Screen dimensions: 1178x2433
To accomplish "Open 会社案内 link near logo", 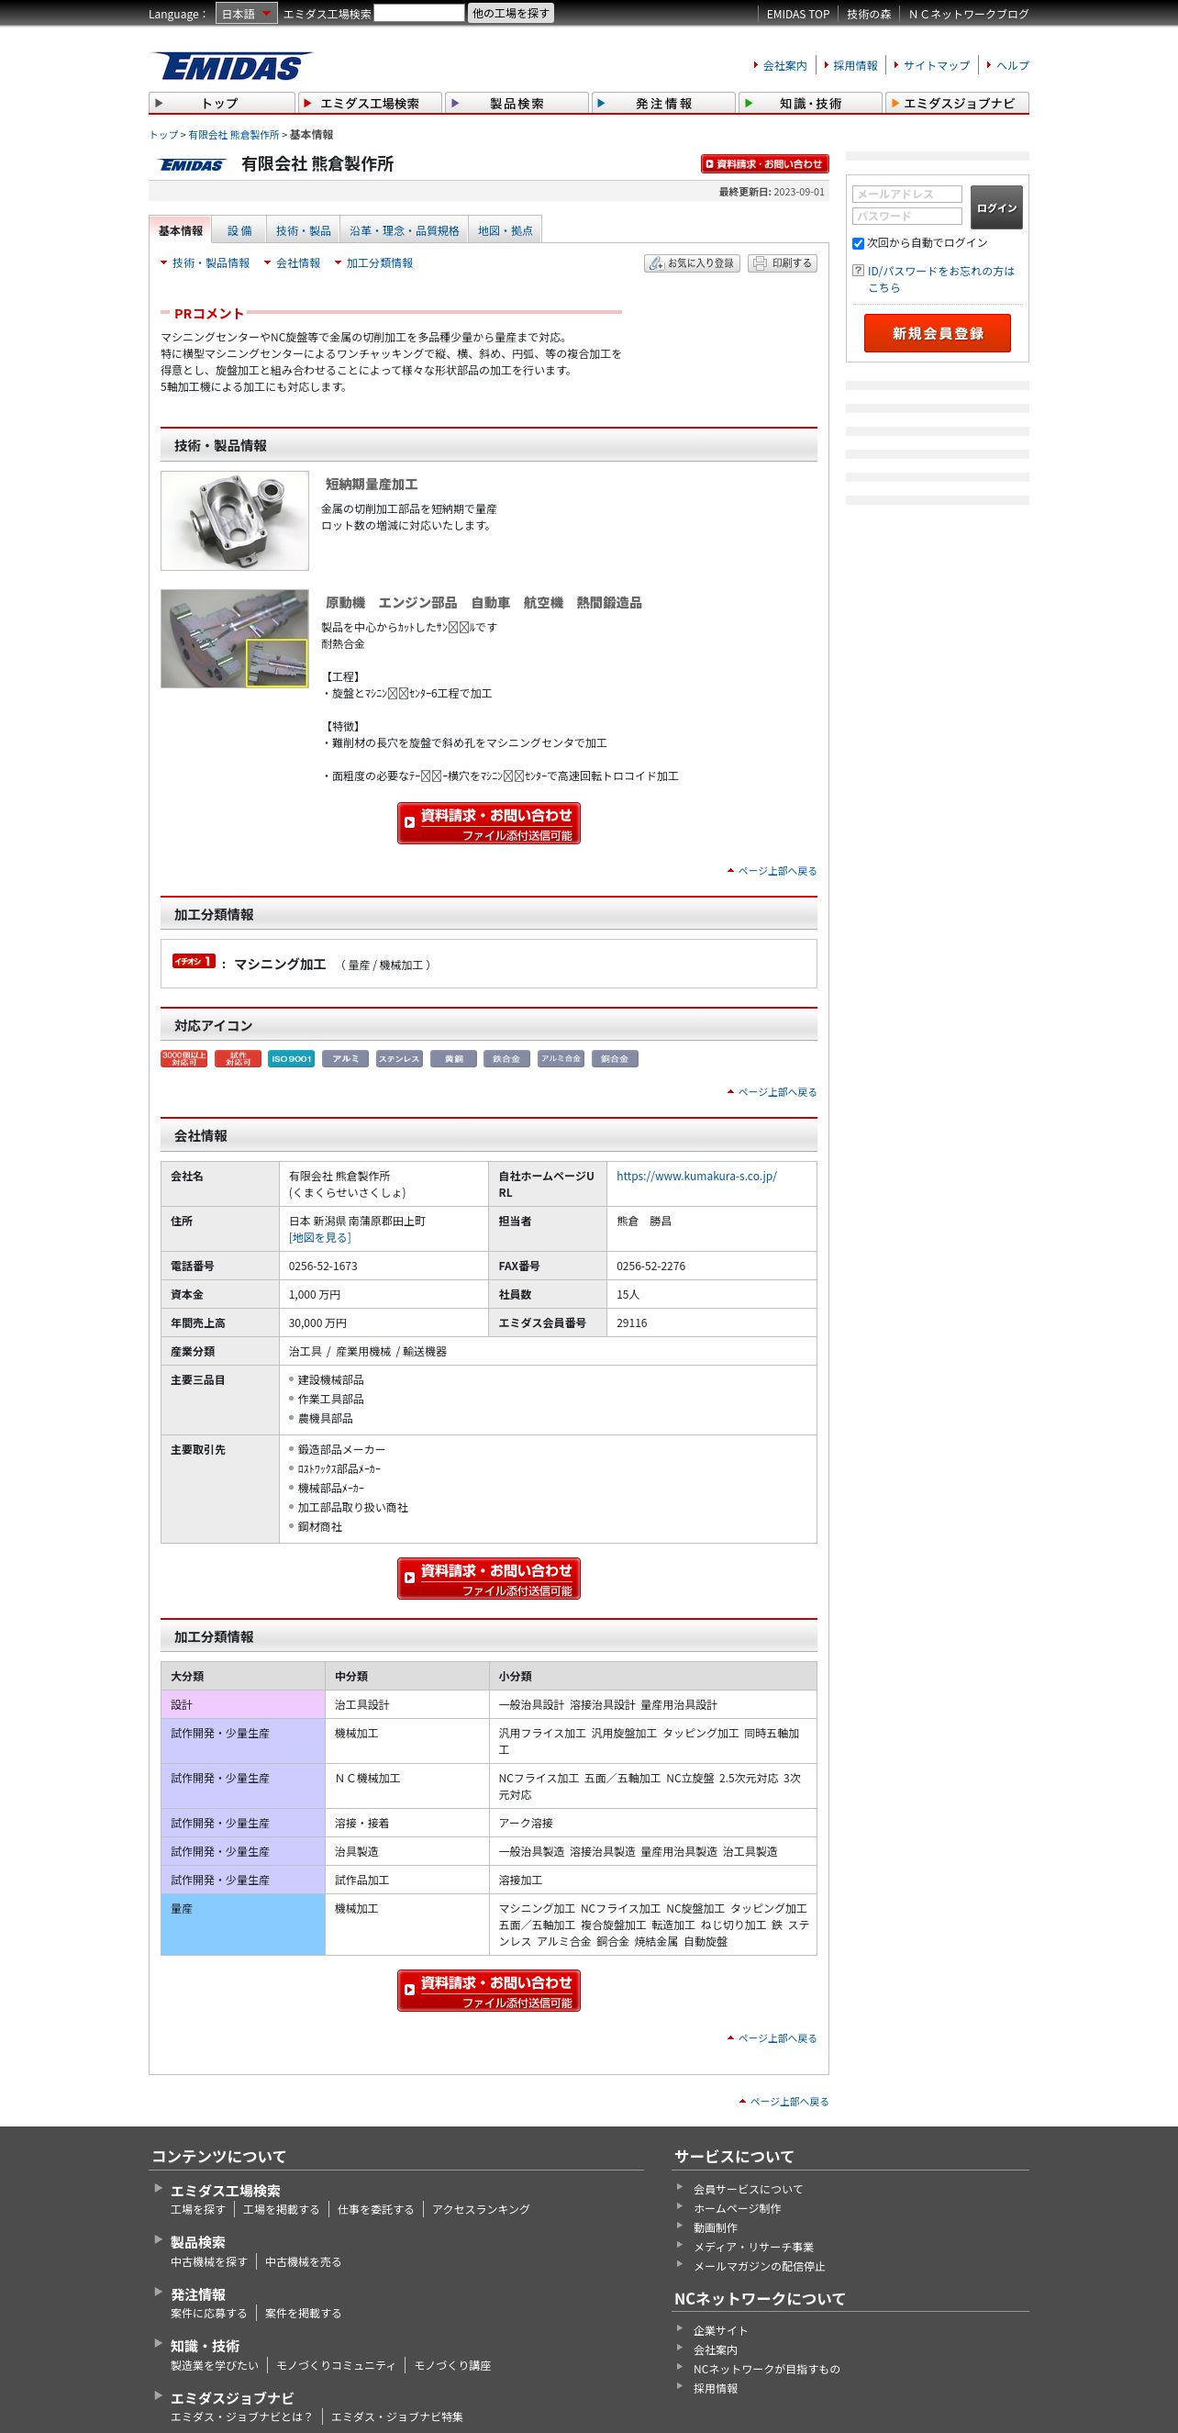I will 784,65.
